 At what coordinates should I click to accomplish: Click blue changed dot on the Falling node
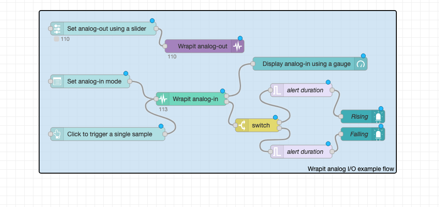[x=381, y=126]
